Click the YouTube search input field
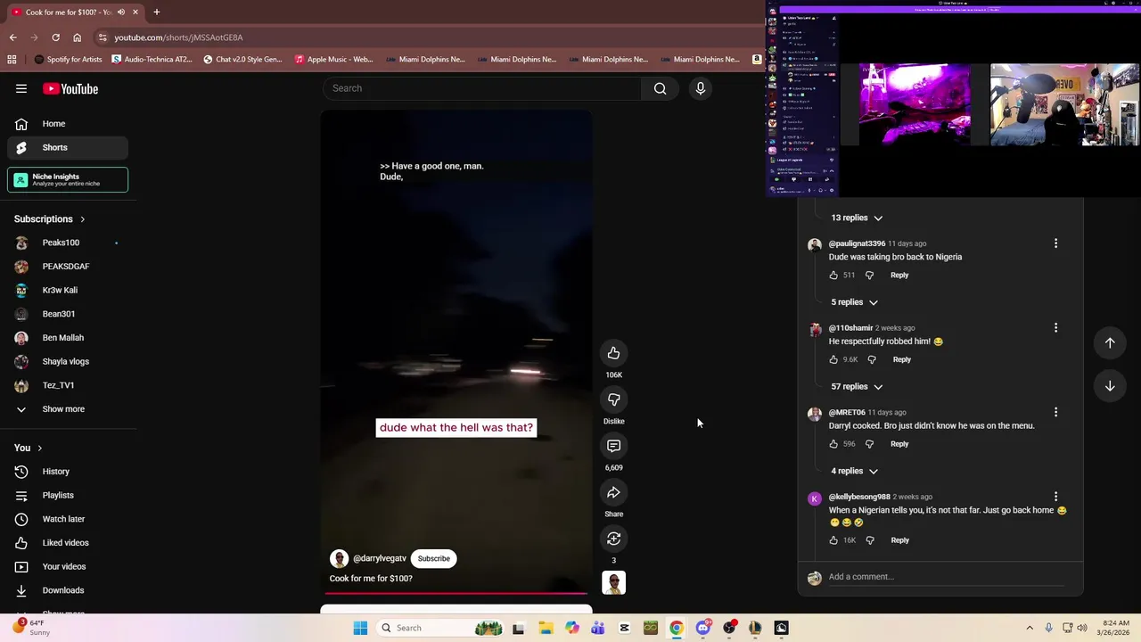 coord(482,88)
